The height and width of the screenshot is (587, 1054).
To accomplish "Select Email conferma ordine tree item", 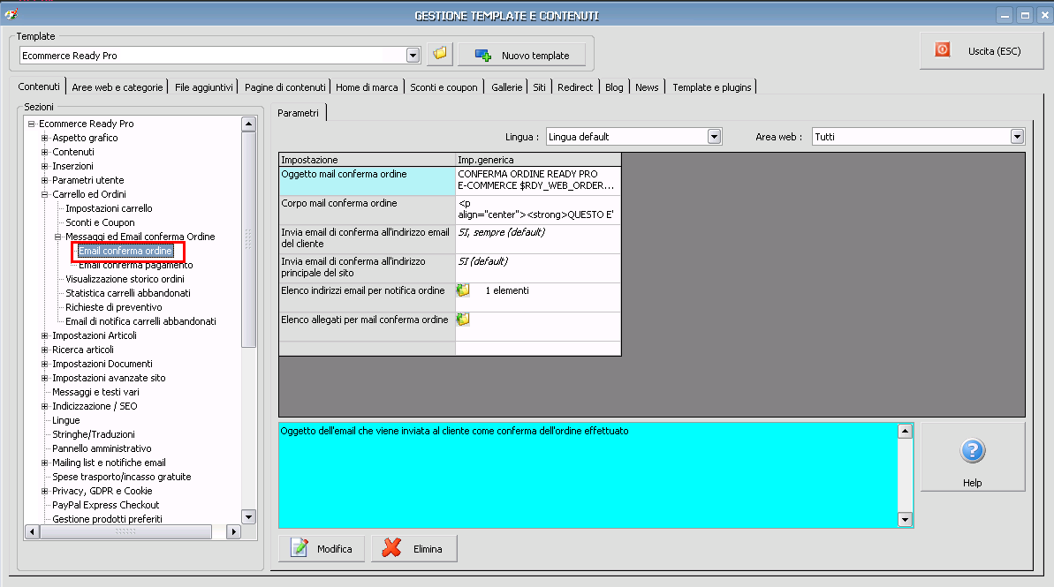I will click(125, 251).
